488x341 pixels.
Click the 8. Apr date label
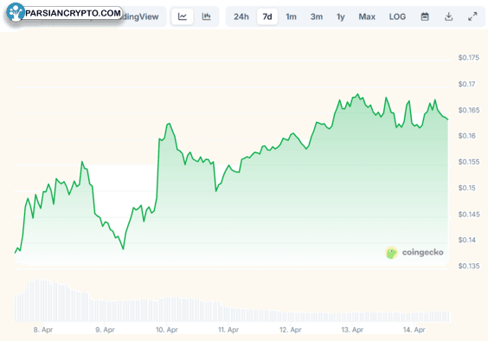tap(43, 330)
